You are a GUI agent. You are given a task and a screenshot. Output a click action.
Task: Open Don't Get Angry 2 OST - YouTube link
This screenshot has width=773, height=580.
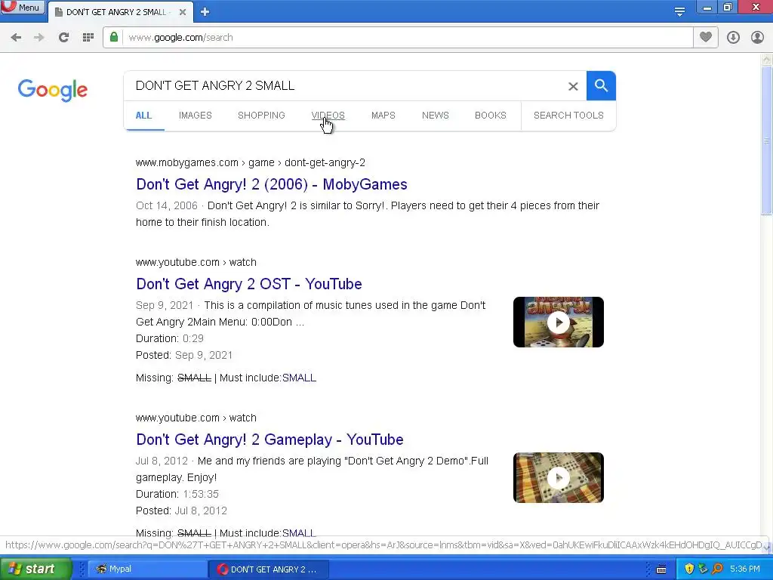[249, 284]
